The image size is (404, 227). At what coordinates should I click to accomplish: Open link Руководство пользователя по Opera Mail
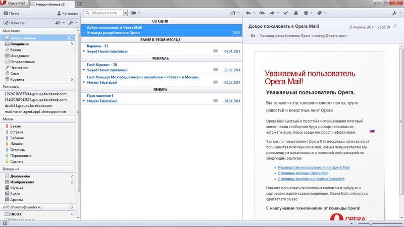314,167
